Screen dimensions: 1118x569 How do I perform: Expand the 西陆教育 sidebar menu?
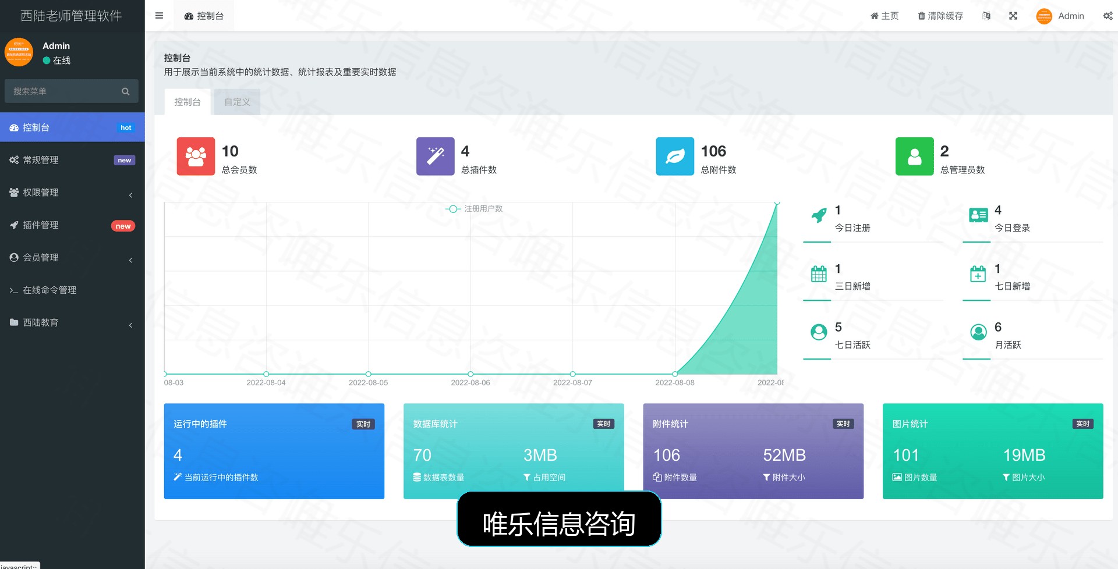[x=72, y=323]
